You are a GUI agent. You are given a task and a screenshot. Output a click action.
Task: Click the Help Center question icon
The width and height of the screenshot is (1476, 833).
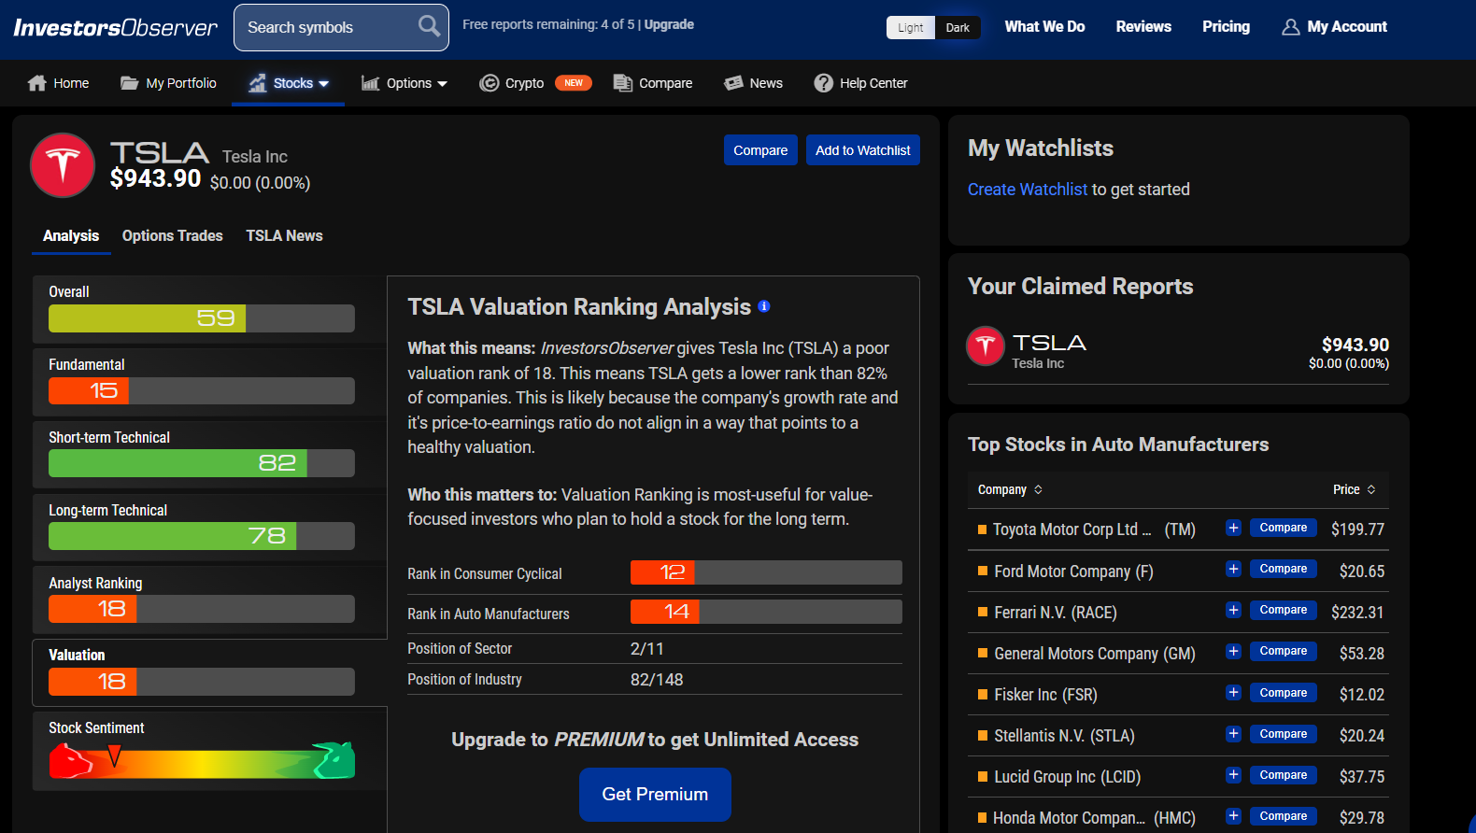823,83
